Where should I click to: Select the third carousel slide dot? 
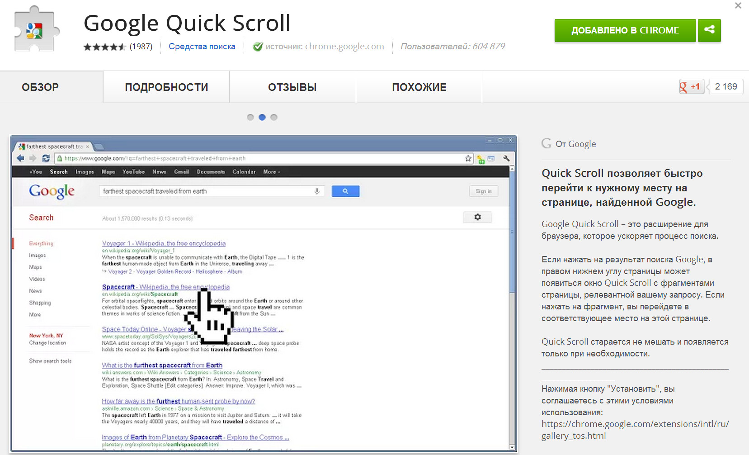tap(274, 118)
